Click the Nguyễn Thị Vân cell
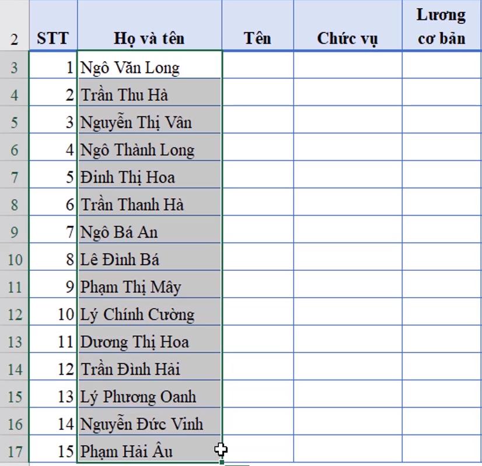This screenshot has width=482, height=466. point(149,122)
